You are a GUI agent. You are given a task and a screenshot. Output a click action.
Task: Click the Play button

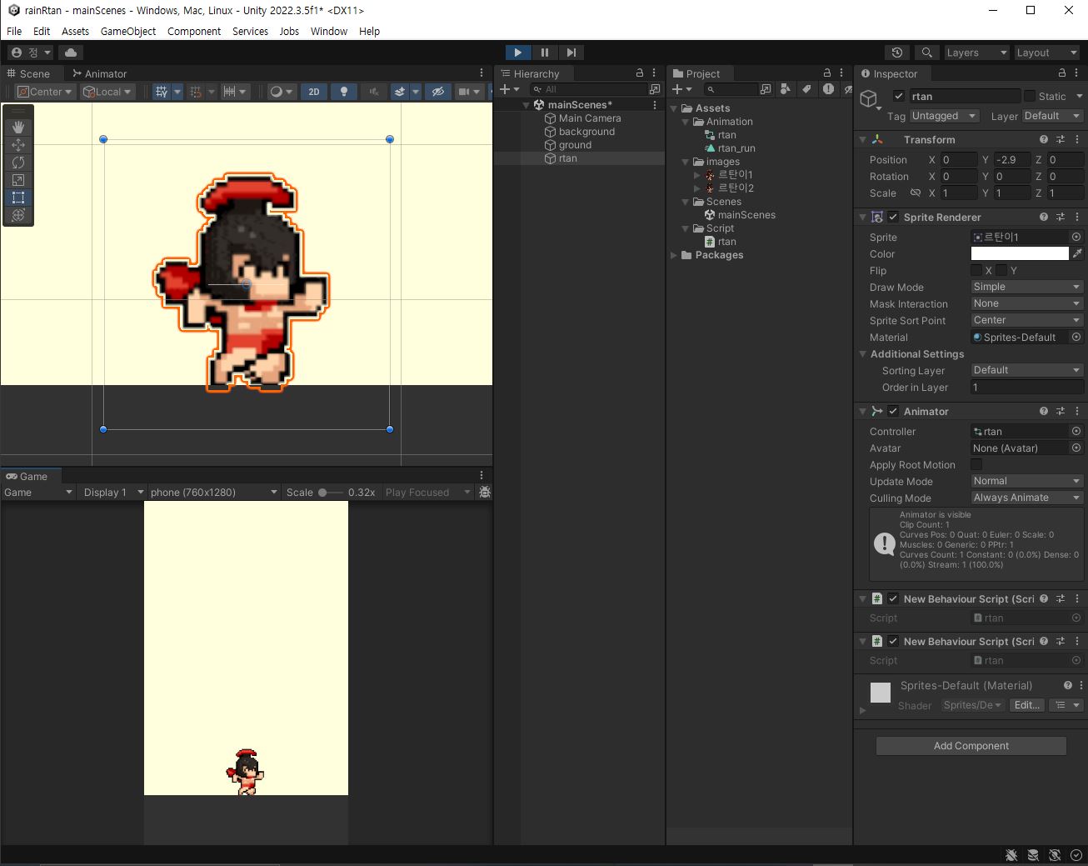[517, 53]
